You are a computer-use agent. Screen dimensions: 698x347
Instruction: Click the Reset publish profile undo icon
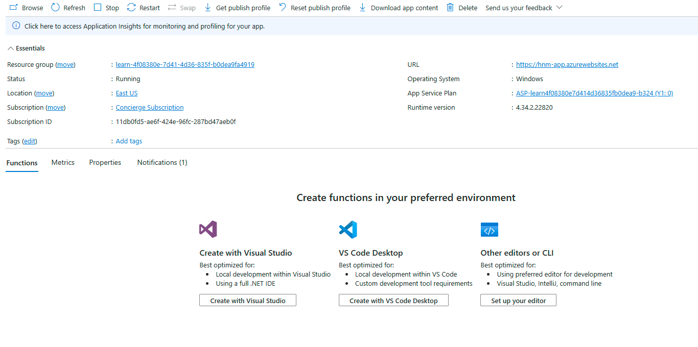[x=283, y=7]
